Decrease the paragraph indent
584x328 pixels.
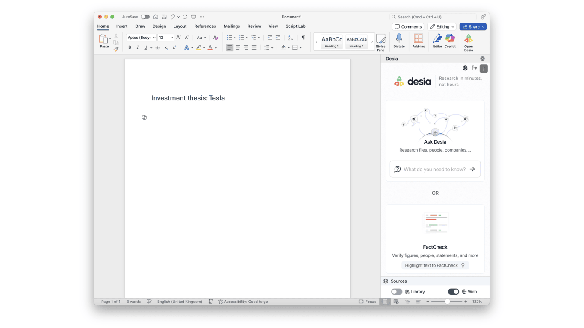(x=270, y=38)
